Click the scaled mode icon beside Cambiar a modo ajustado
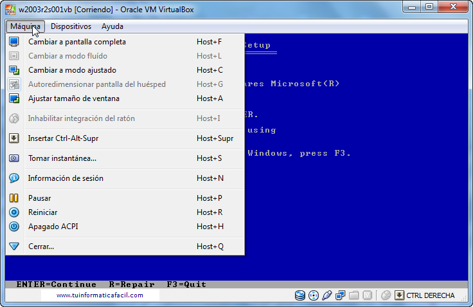The width and height of the screenshot is (473, 307). [14, 70]
